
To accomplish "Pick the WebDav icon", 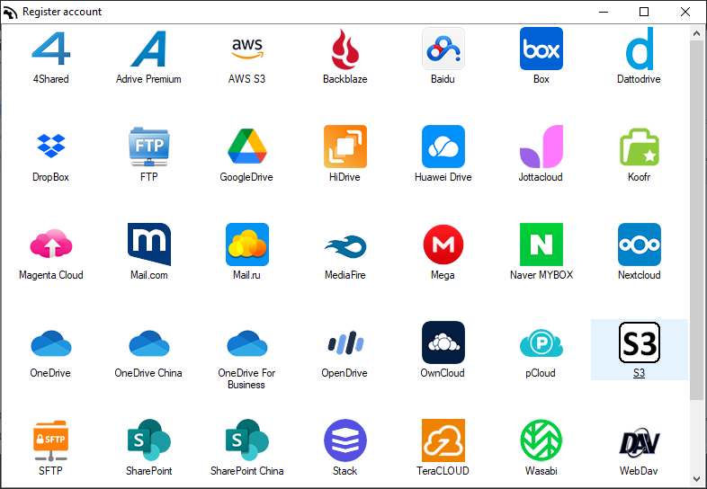I will pyautogui.click(x=640, y=442).
